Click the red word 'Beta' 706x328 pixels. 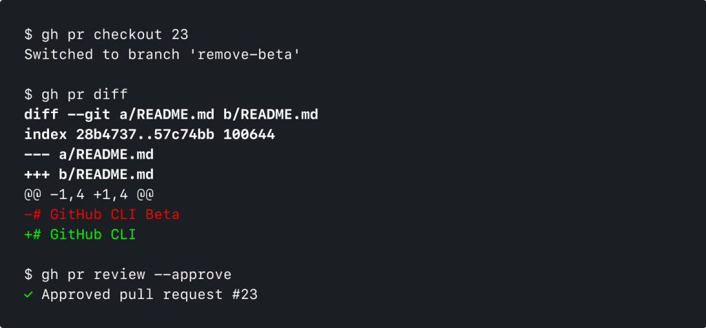click(163, 214)
